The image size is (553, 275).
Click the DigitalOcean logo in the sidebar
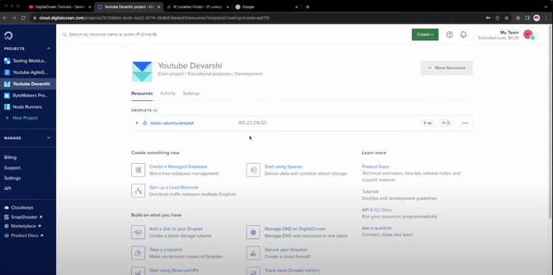[8, 35]
